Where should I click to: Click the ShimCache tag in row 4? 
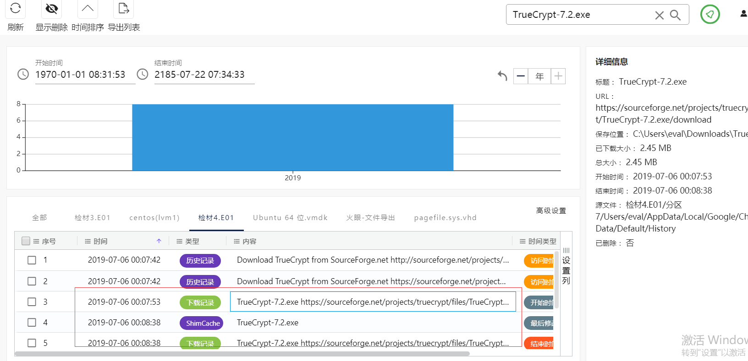[202, 323]
